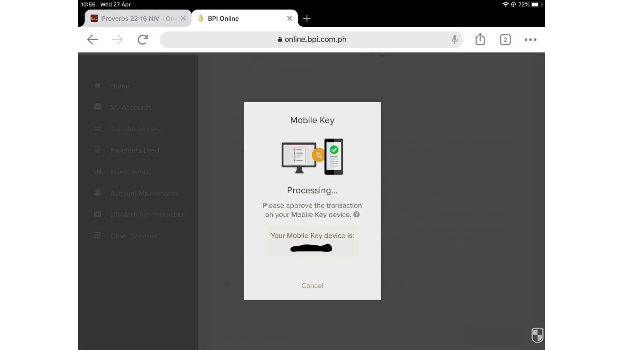Select Other Services in the sidebar
The height and width of the screenshot is (350, 623).
coord(133,236)
